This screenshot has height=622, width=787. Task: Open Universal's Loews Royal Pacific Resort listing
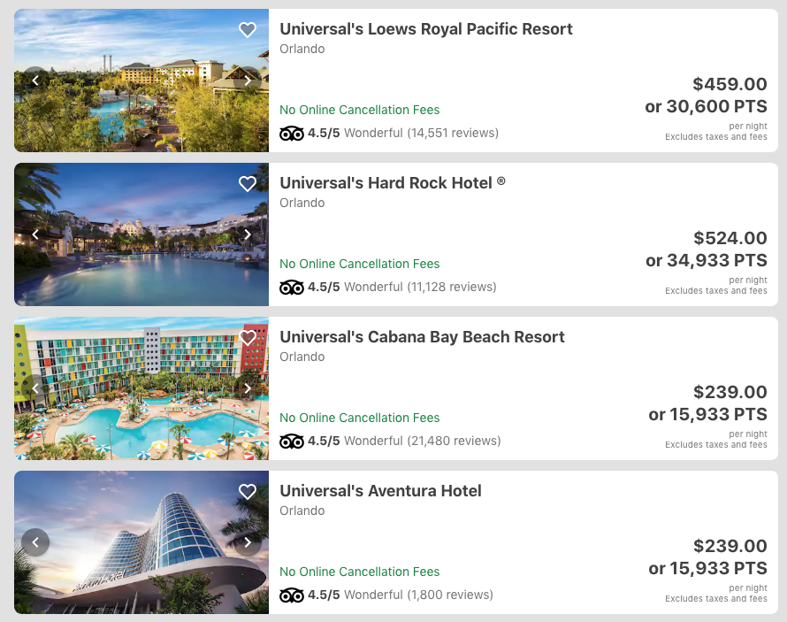point(425,29)
